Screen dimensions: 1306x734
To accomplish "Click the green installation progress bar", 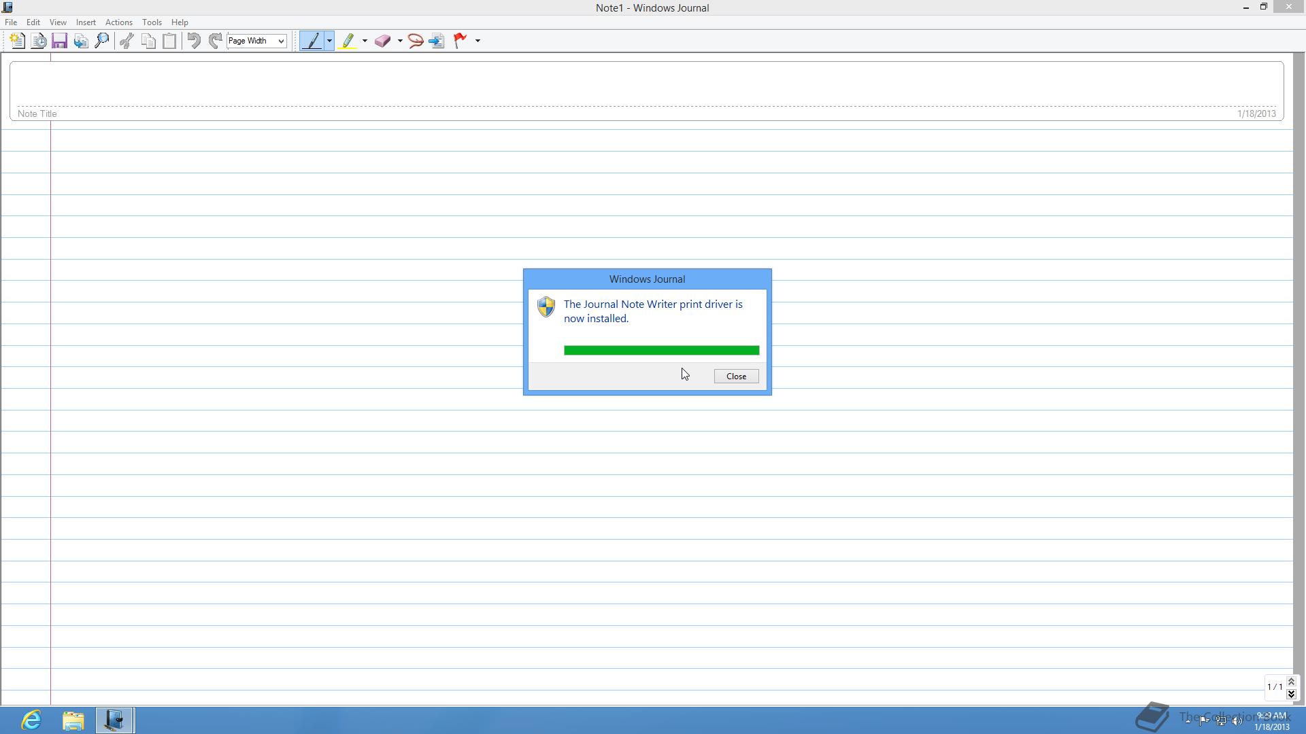I will pyautogui.click(x=661, y=351).
